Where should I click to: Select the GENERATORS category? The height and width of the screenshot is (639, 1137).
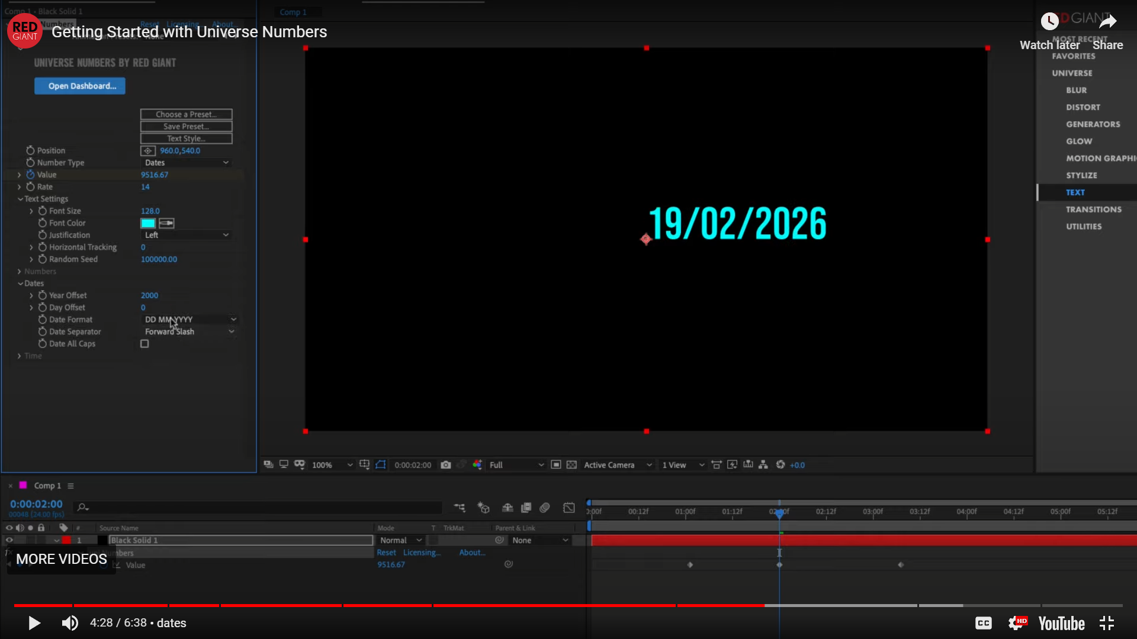click(1093, 125)
